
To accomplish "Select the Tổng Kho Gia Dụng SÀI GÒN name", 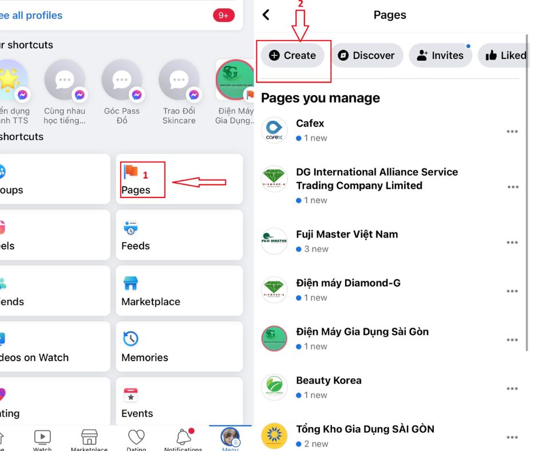I will (x=365, y=429).
